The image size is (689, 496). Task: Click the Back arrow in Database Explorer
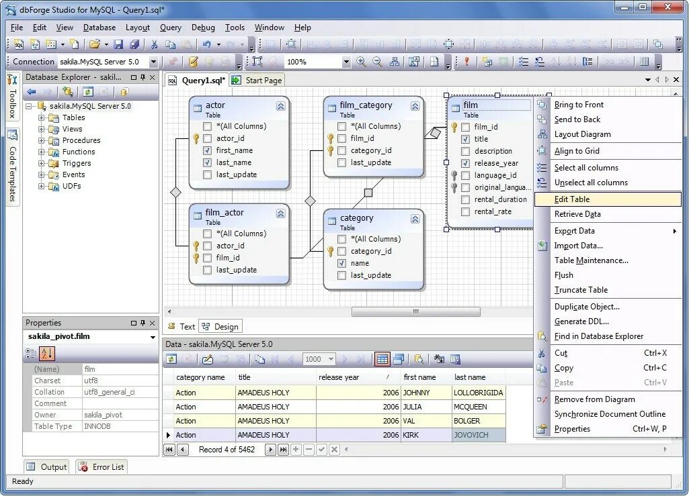(x=31, y=92)
